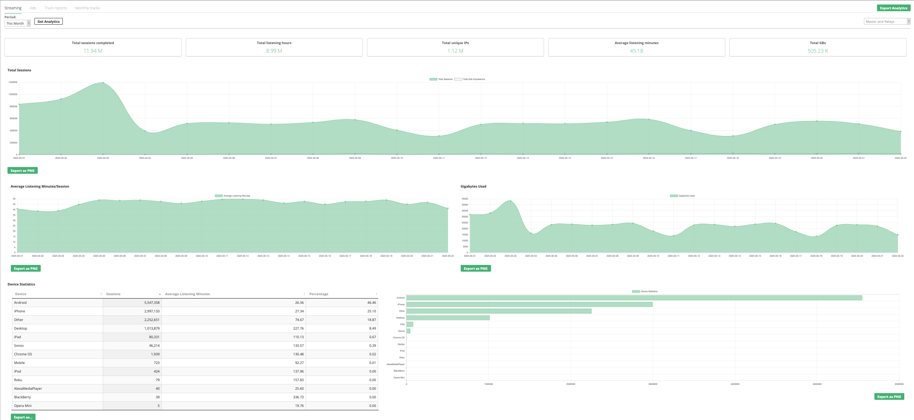Viewport: 914px width, 420px height.
Task: Click the Android bar in device chart
Action: pos(634,298)
